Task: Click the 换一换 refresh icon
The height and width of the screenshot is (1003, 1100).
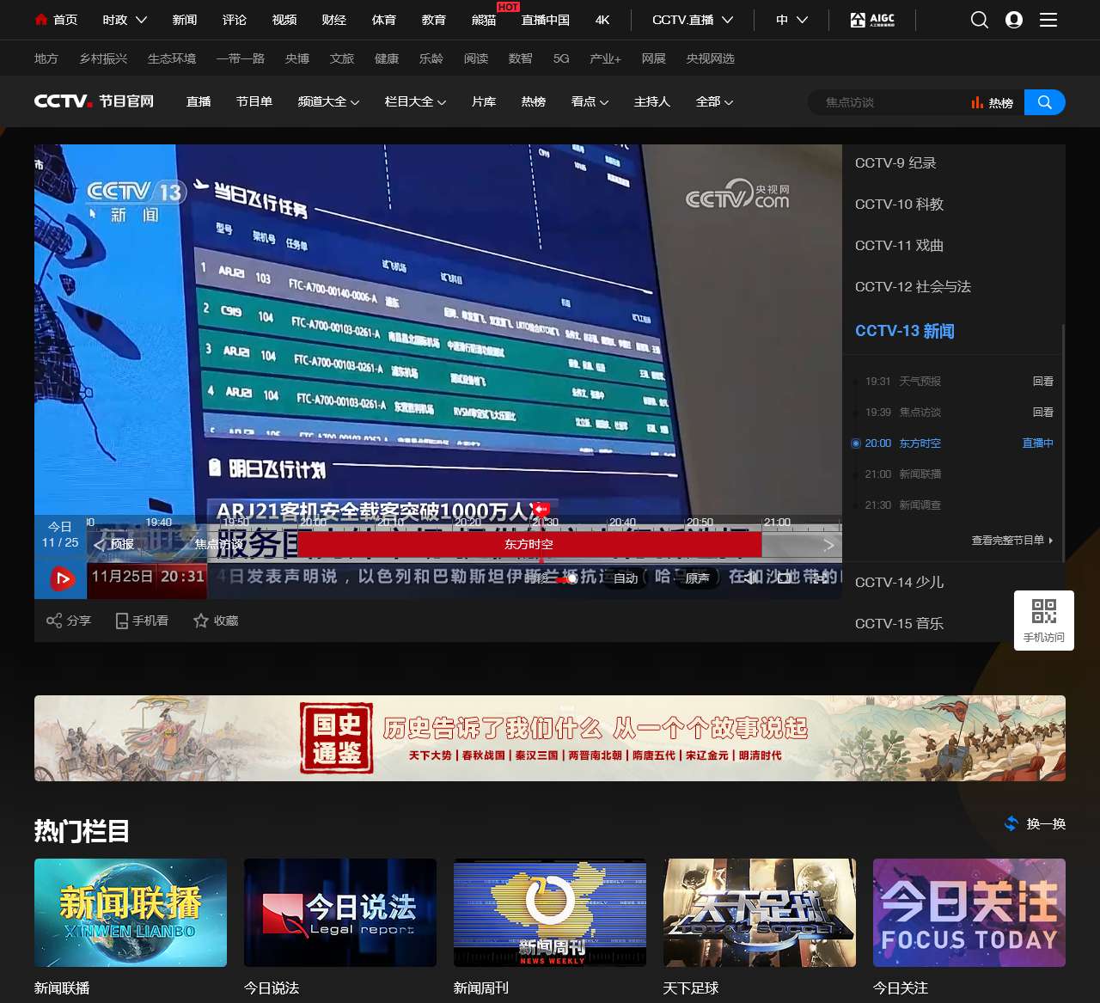Action: point(1012,823)
